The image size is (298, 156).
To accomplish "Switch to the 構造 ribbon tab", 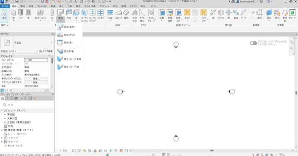I will 23,6.
